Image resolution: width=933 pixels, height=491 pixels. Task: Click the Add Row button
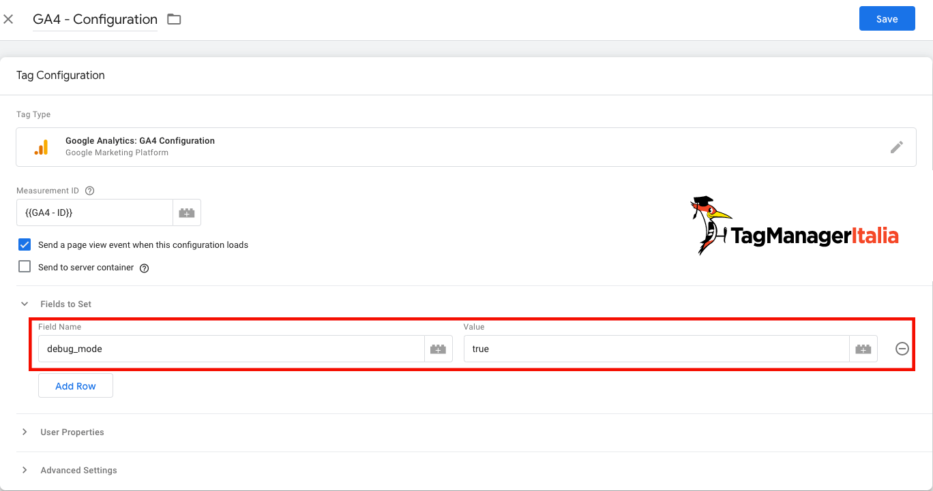(76, 386)
